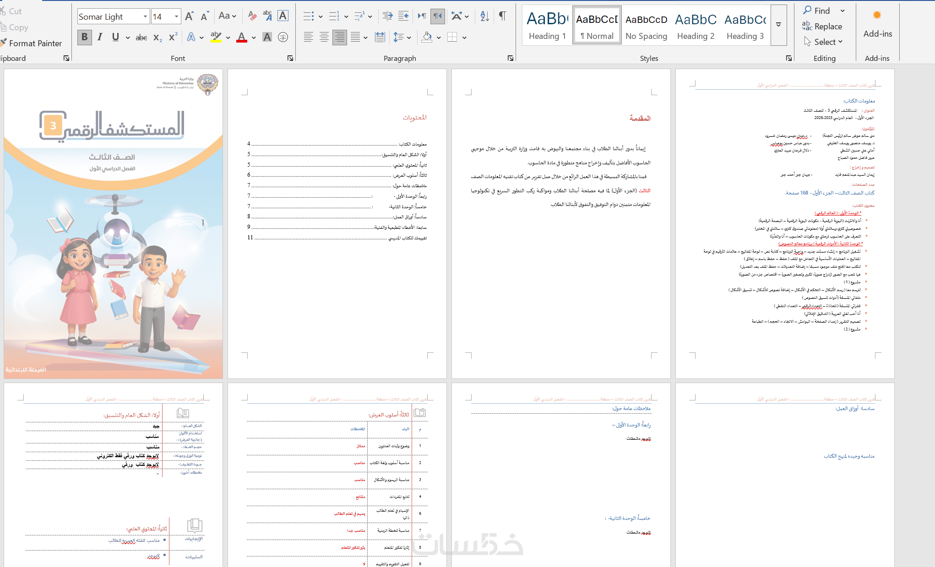The width and height of the screenshot is (935, 567).
Task: Click the Sort paragraphs icon
Action: [484, 16]
